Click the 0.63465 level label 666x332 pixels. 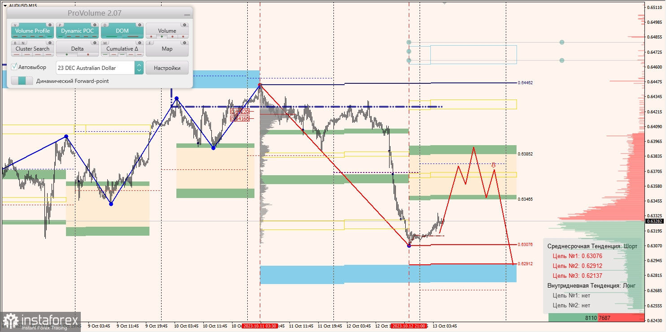pos(525,198)
